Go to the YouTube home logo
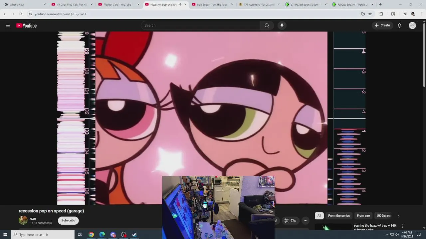This screenshot has height=239, width=426. [x=26, y=26]
